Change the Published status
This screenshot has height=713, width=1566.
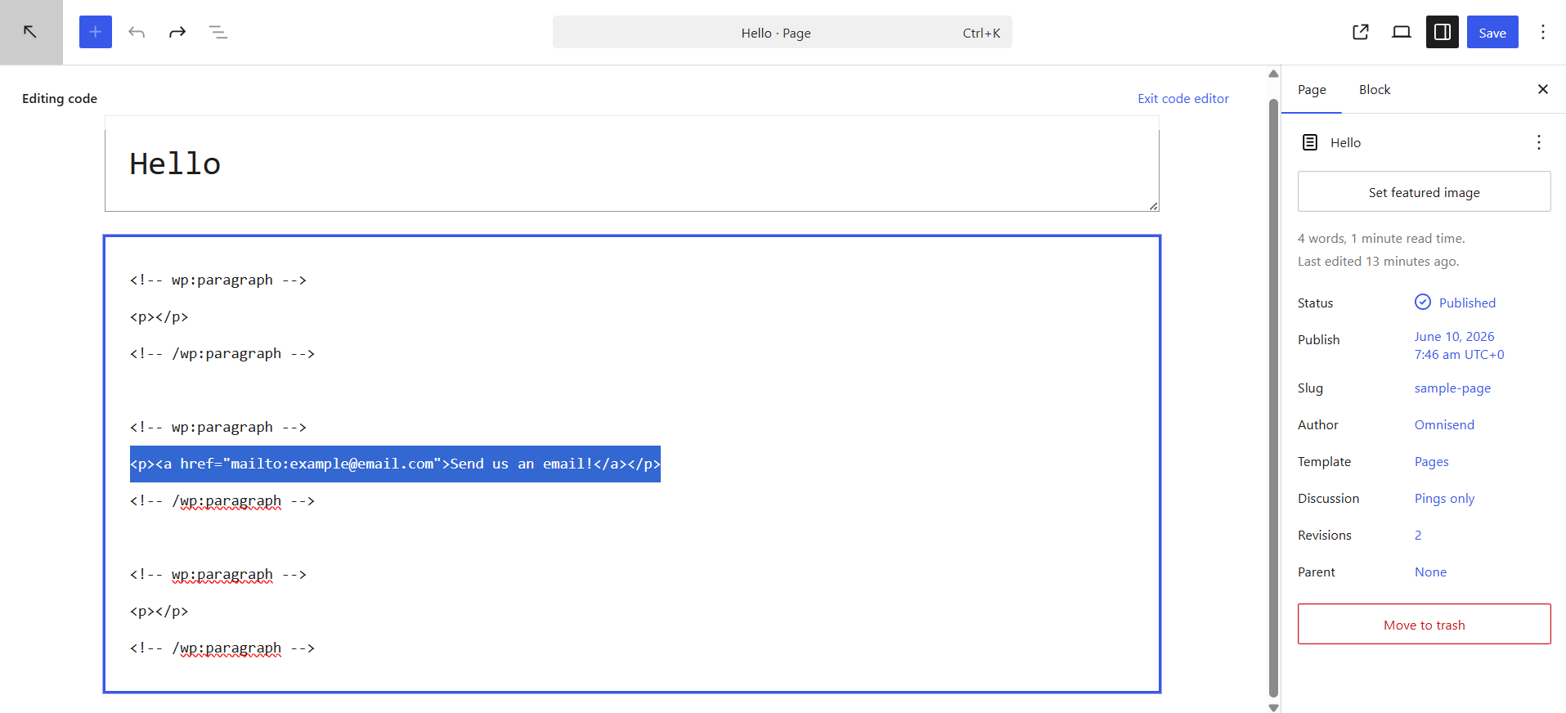click(1467, 303)
